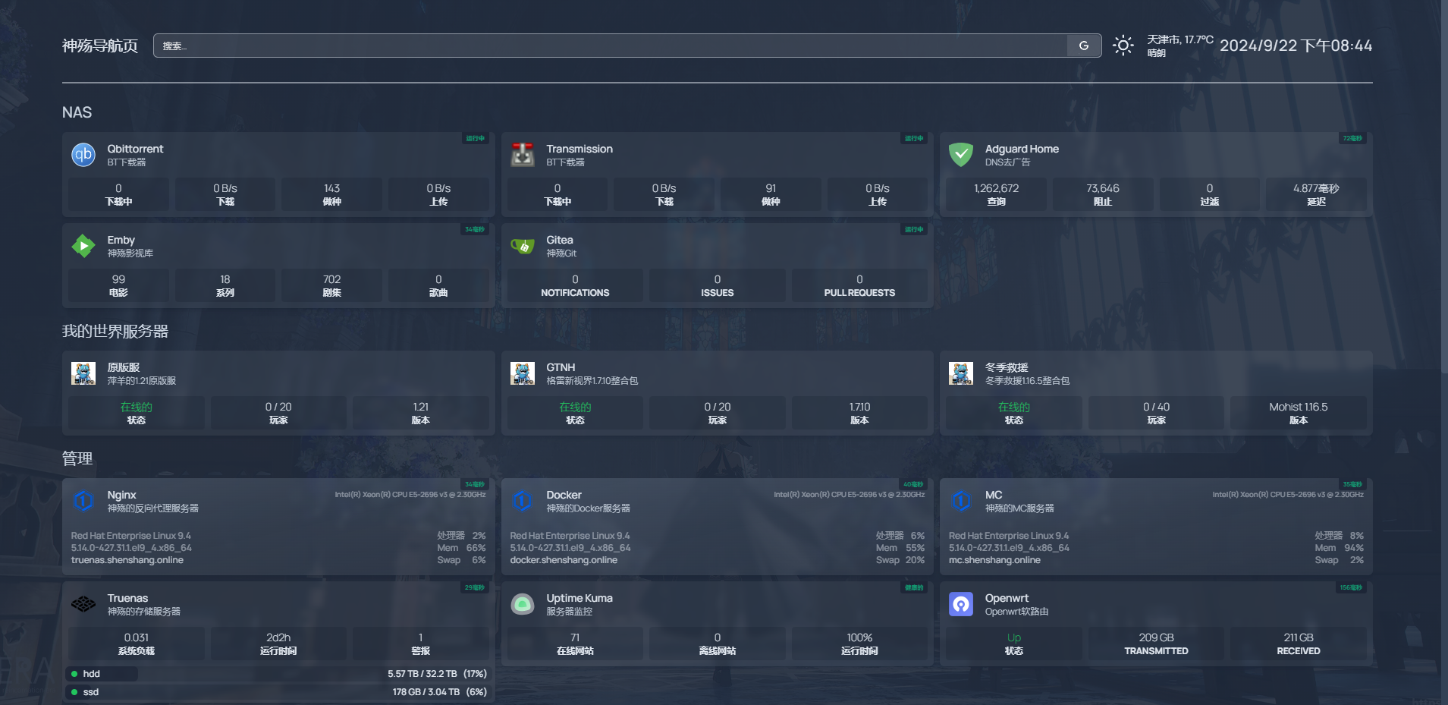Screen dimensions: 1448x705
Task: Click the Docker card hexagon icon
Action: click(523, 501)
